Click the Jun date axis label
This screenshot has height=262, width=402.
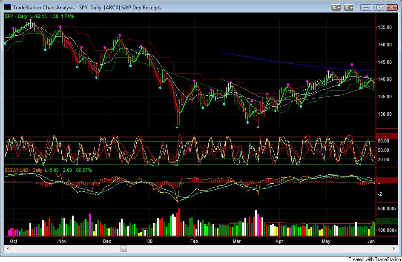point(371,241)
